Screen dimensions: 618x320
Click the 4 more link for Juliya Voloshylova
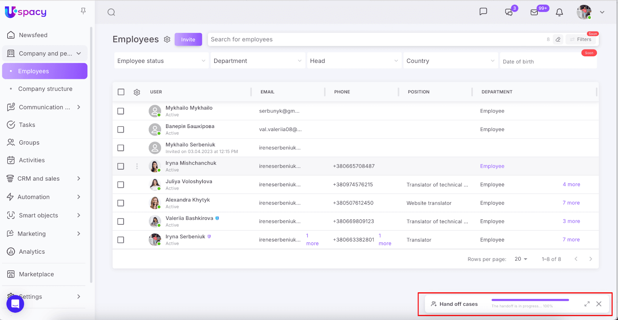[571, 185]
